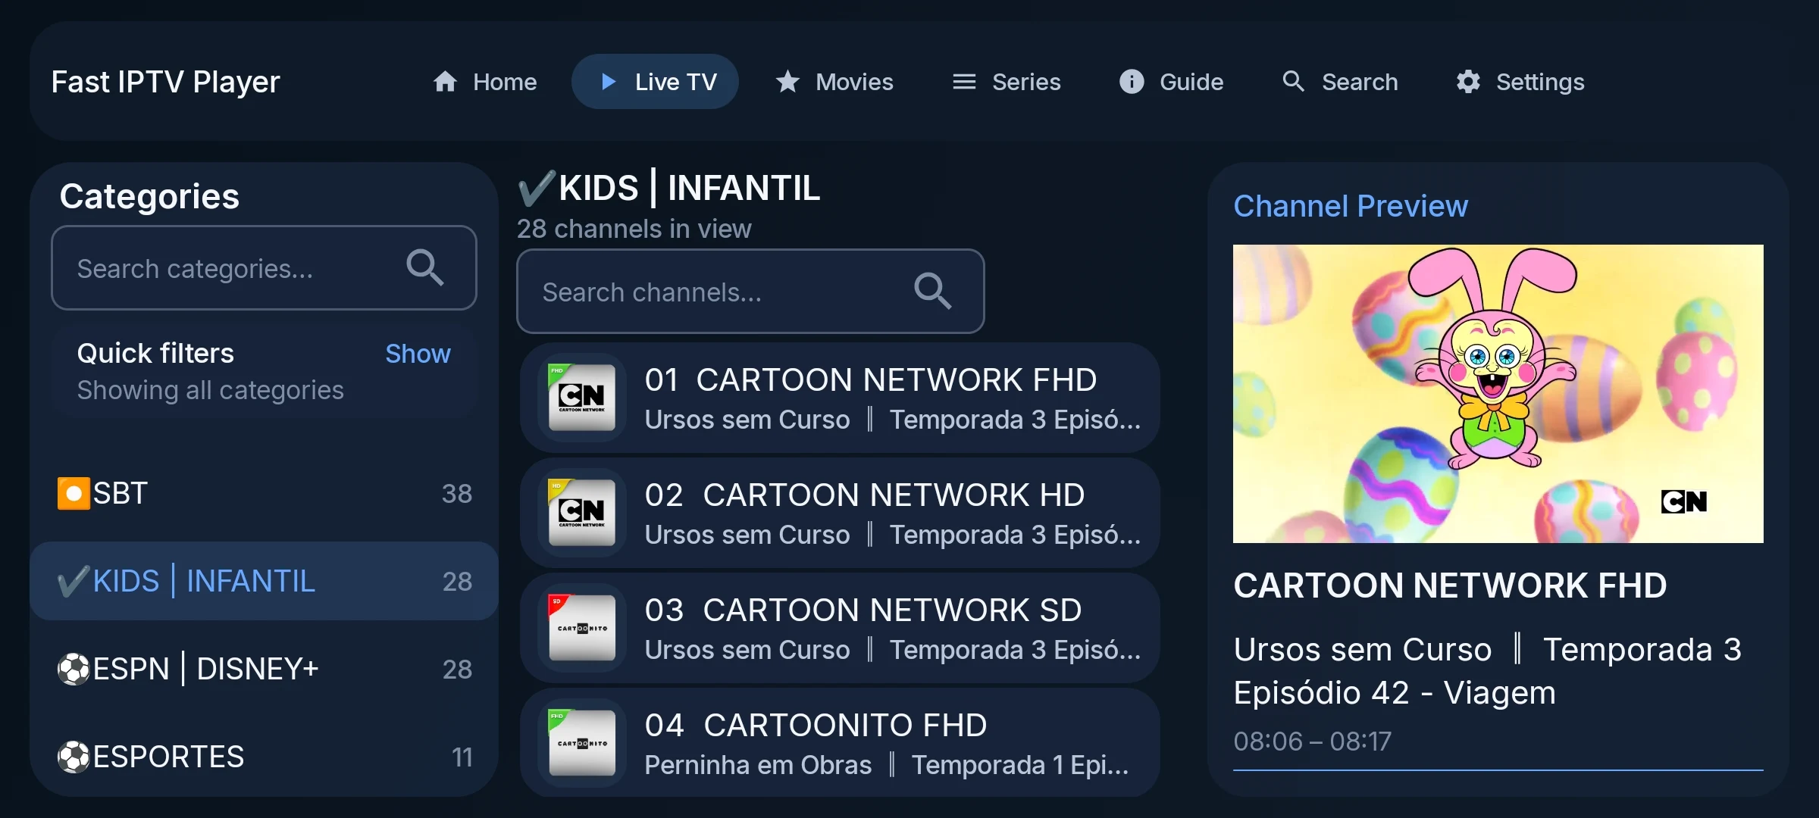Switch to the Live TV tab

pos(655,81)
